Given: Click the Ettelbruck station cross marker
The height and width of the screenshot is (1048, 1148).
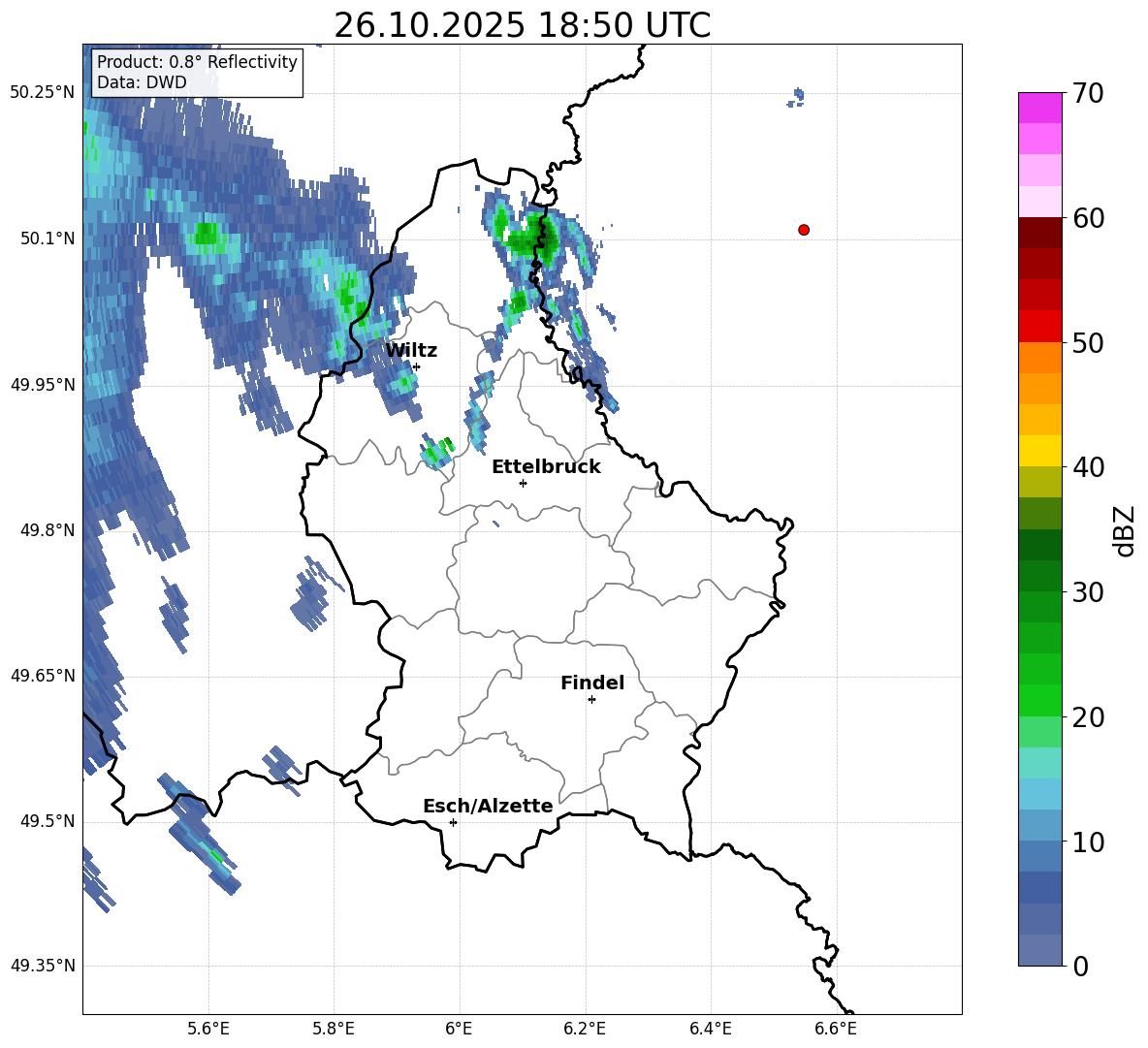Looking at the screenshot, I should (523, 483).
